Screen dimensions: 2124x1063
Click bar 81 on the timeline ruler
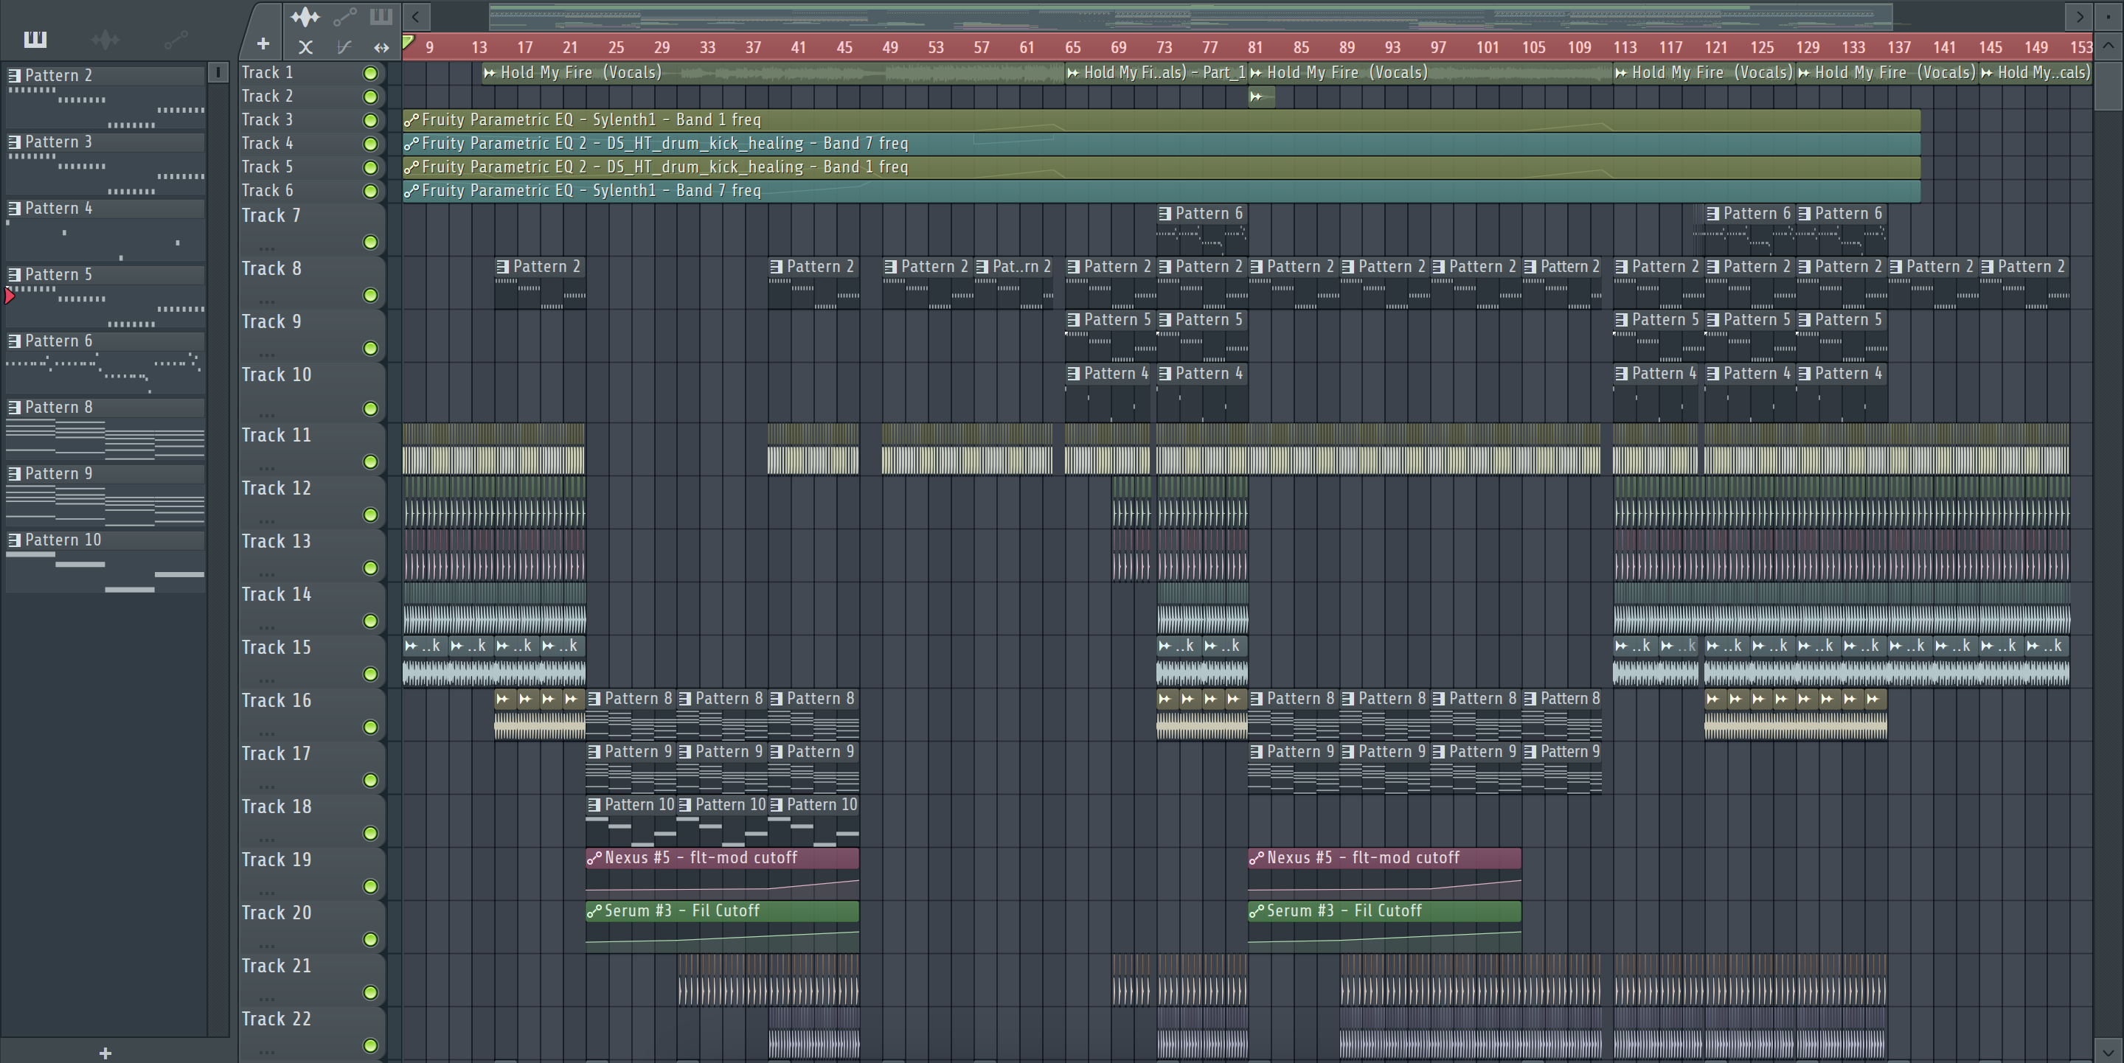[1256, 48]
